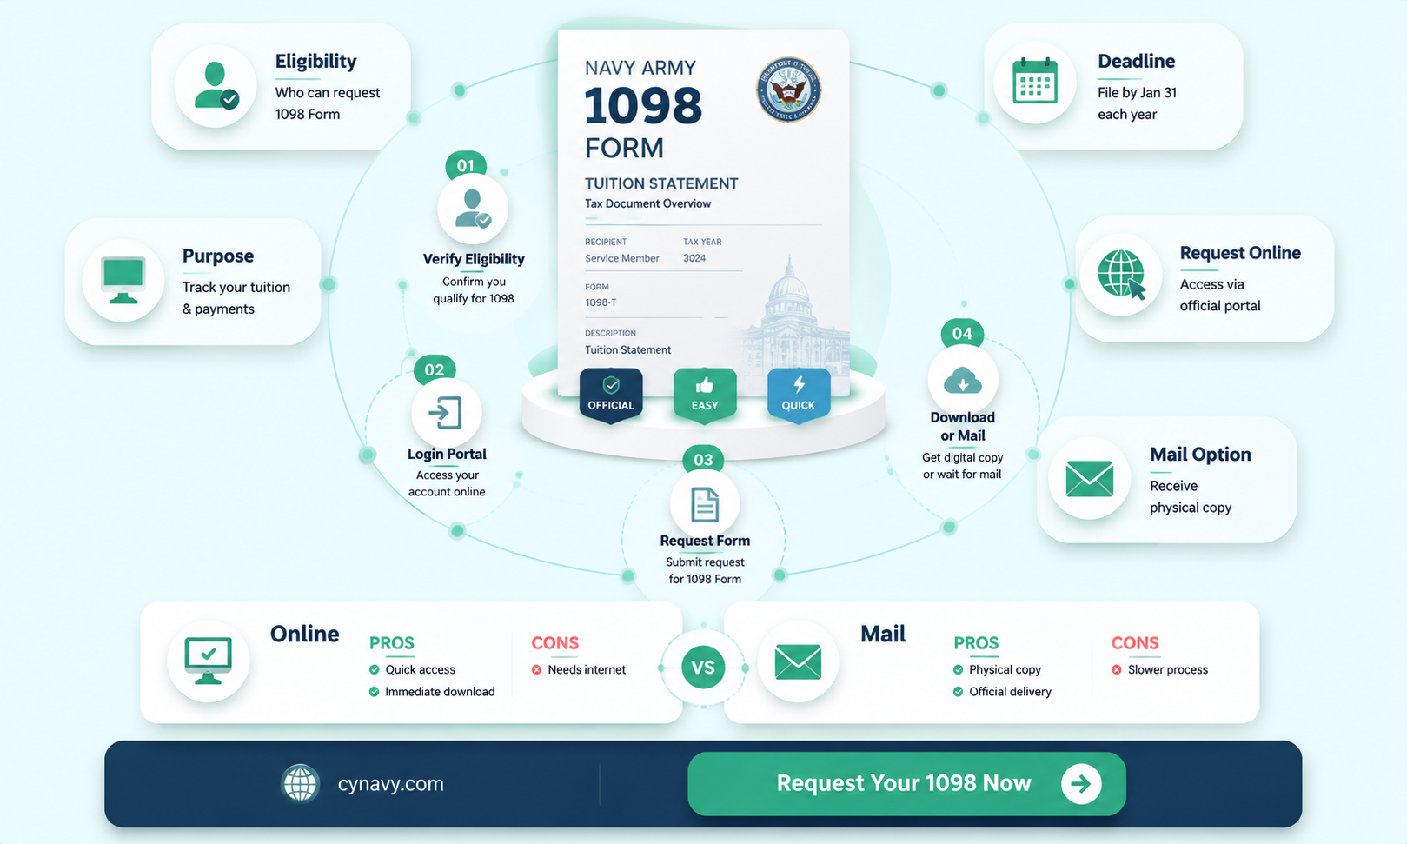This screenshot has height=844, width=1407.
Task: Click the Mail PROS heading
Action: point(976,643)
